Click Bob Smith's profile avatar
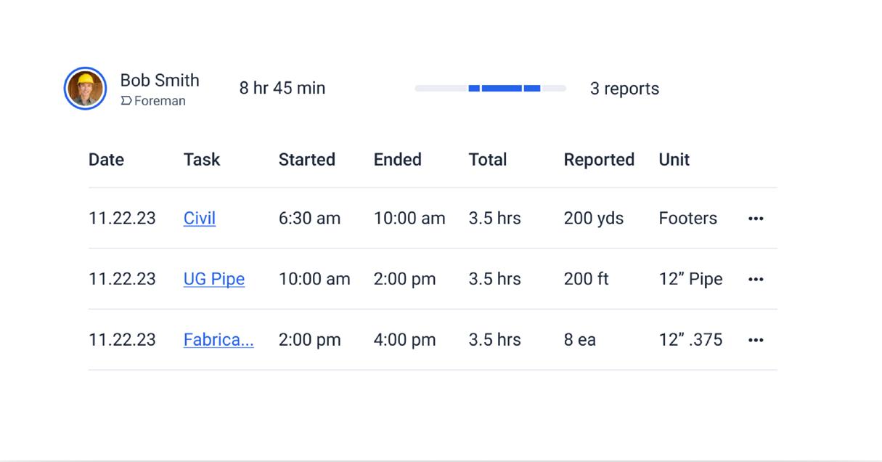This screenshot has width=882, height=462. click(85, 89)
